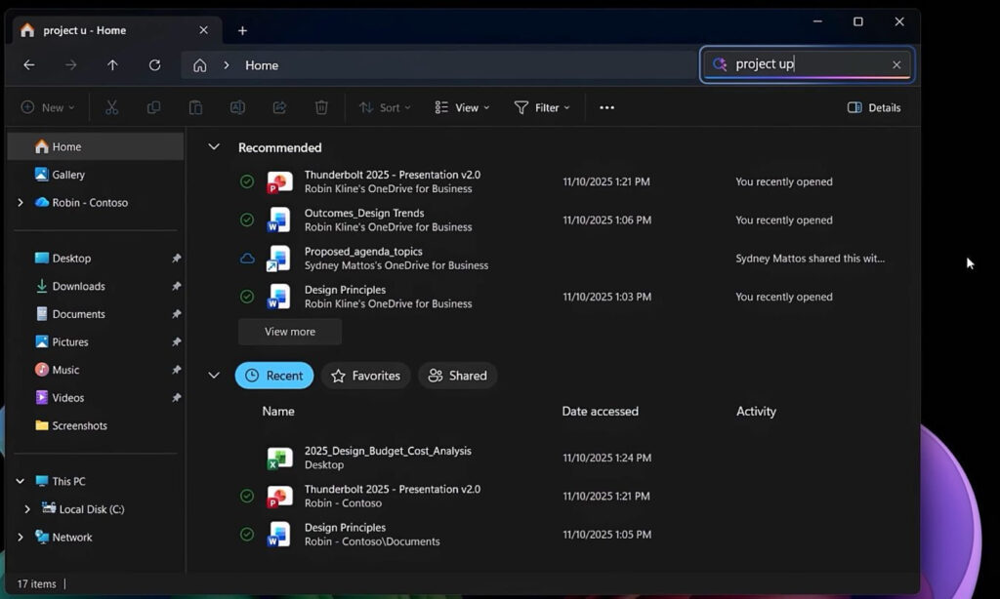
Task: Select the Rename icon
Action: (237, 107)
